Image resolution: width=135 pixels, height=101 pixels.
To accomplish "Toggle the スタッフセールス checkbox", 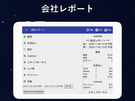I will click(25, 62).
